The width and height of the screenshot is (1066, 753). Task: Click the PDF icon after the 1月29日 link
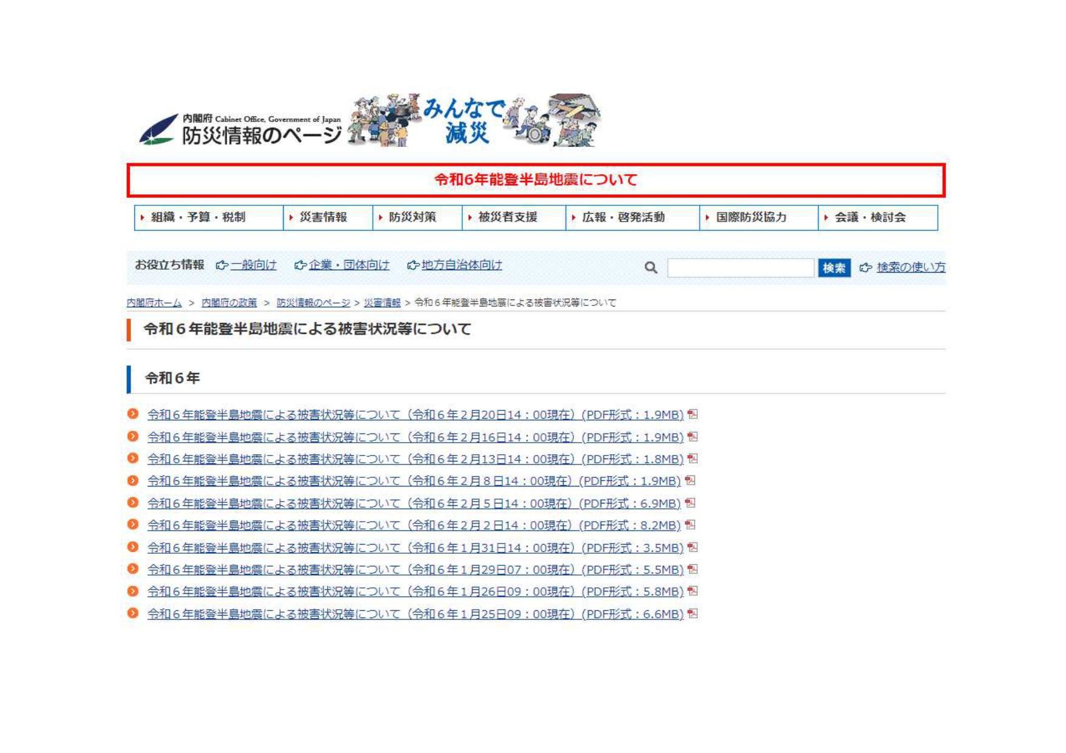[692, 569]
